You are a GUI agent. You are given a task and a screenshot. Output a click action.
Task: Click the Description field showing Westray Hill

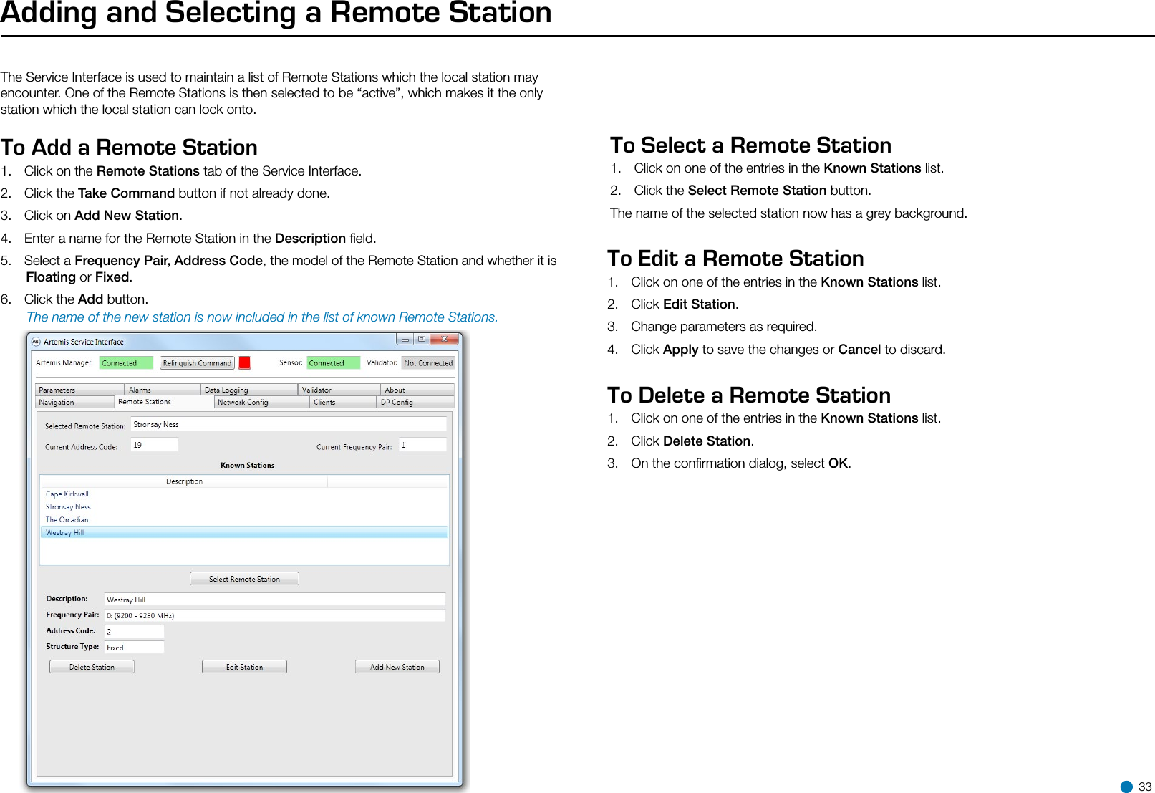(275, 600)
